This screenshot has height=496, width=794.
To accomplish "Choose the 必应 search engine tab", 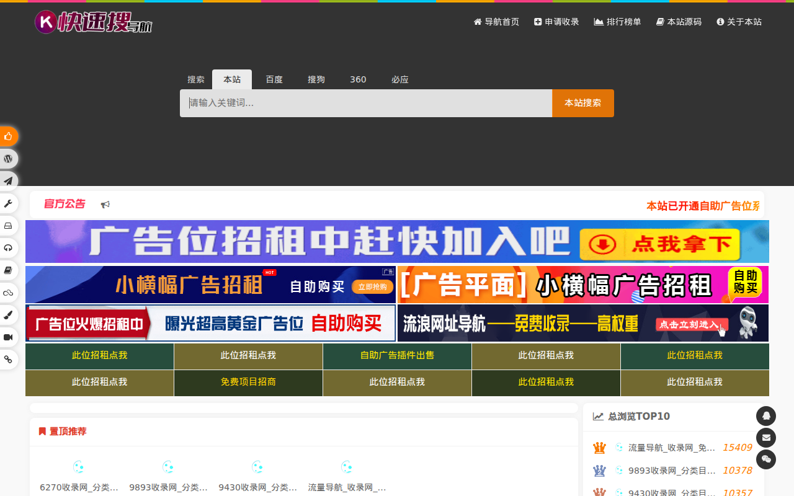I will click(x=400, y=79).
